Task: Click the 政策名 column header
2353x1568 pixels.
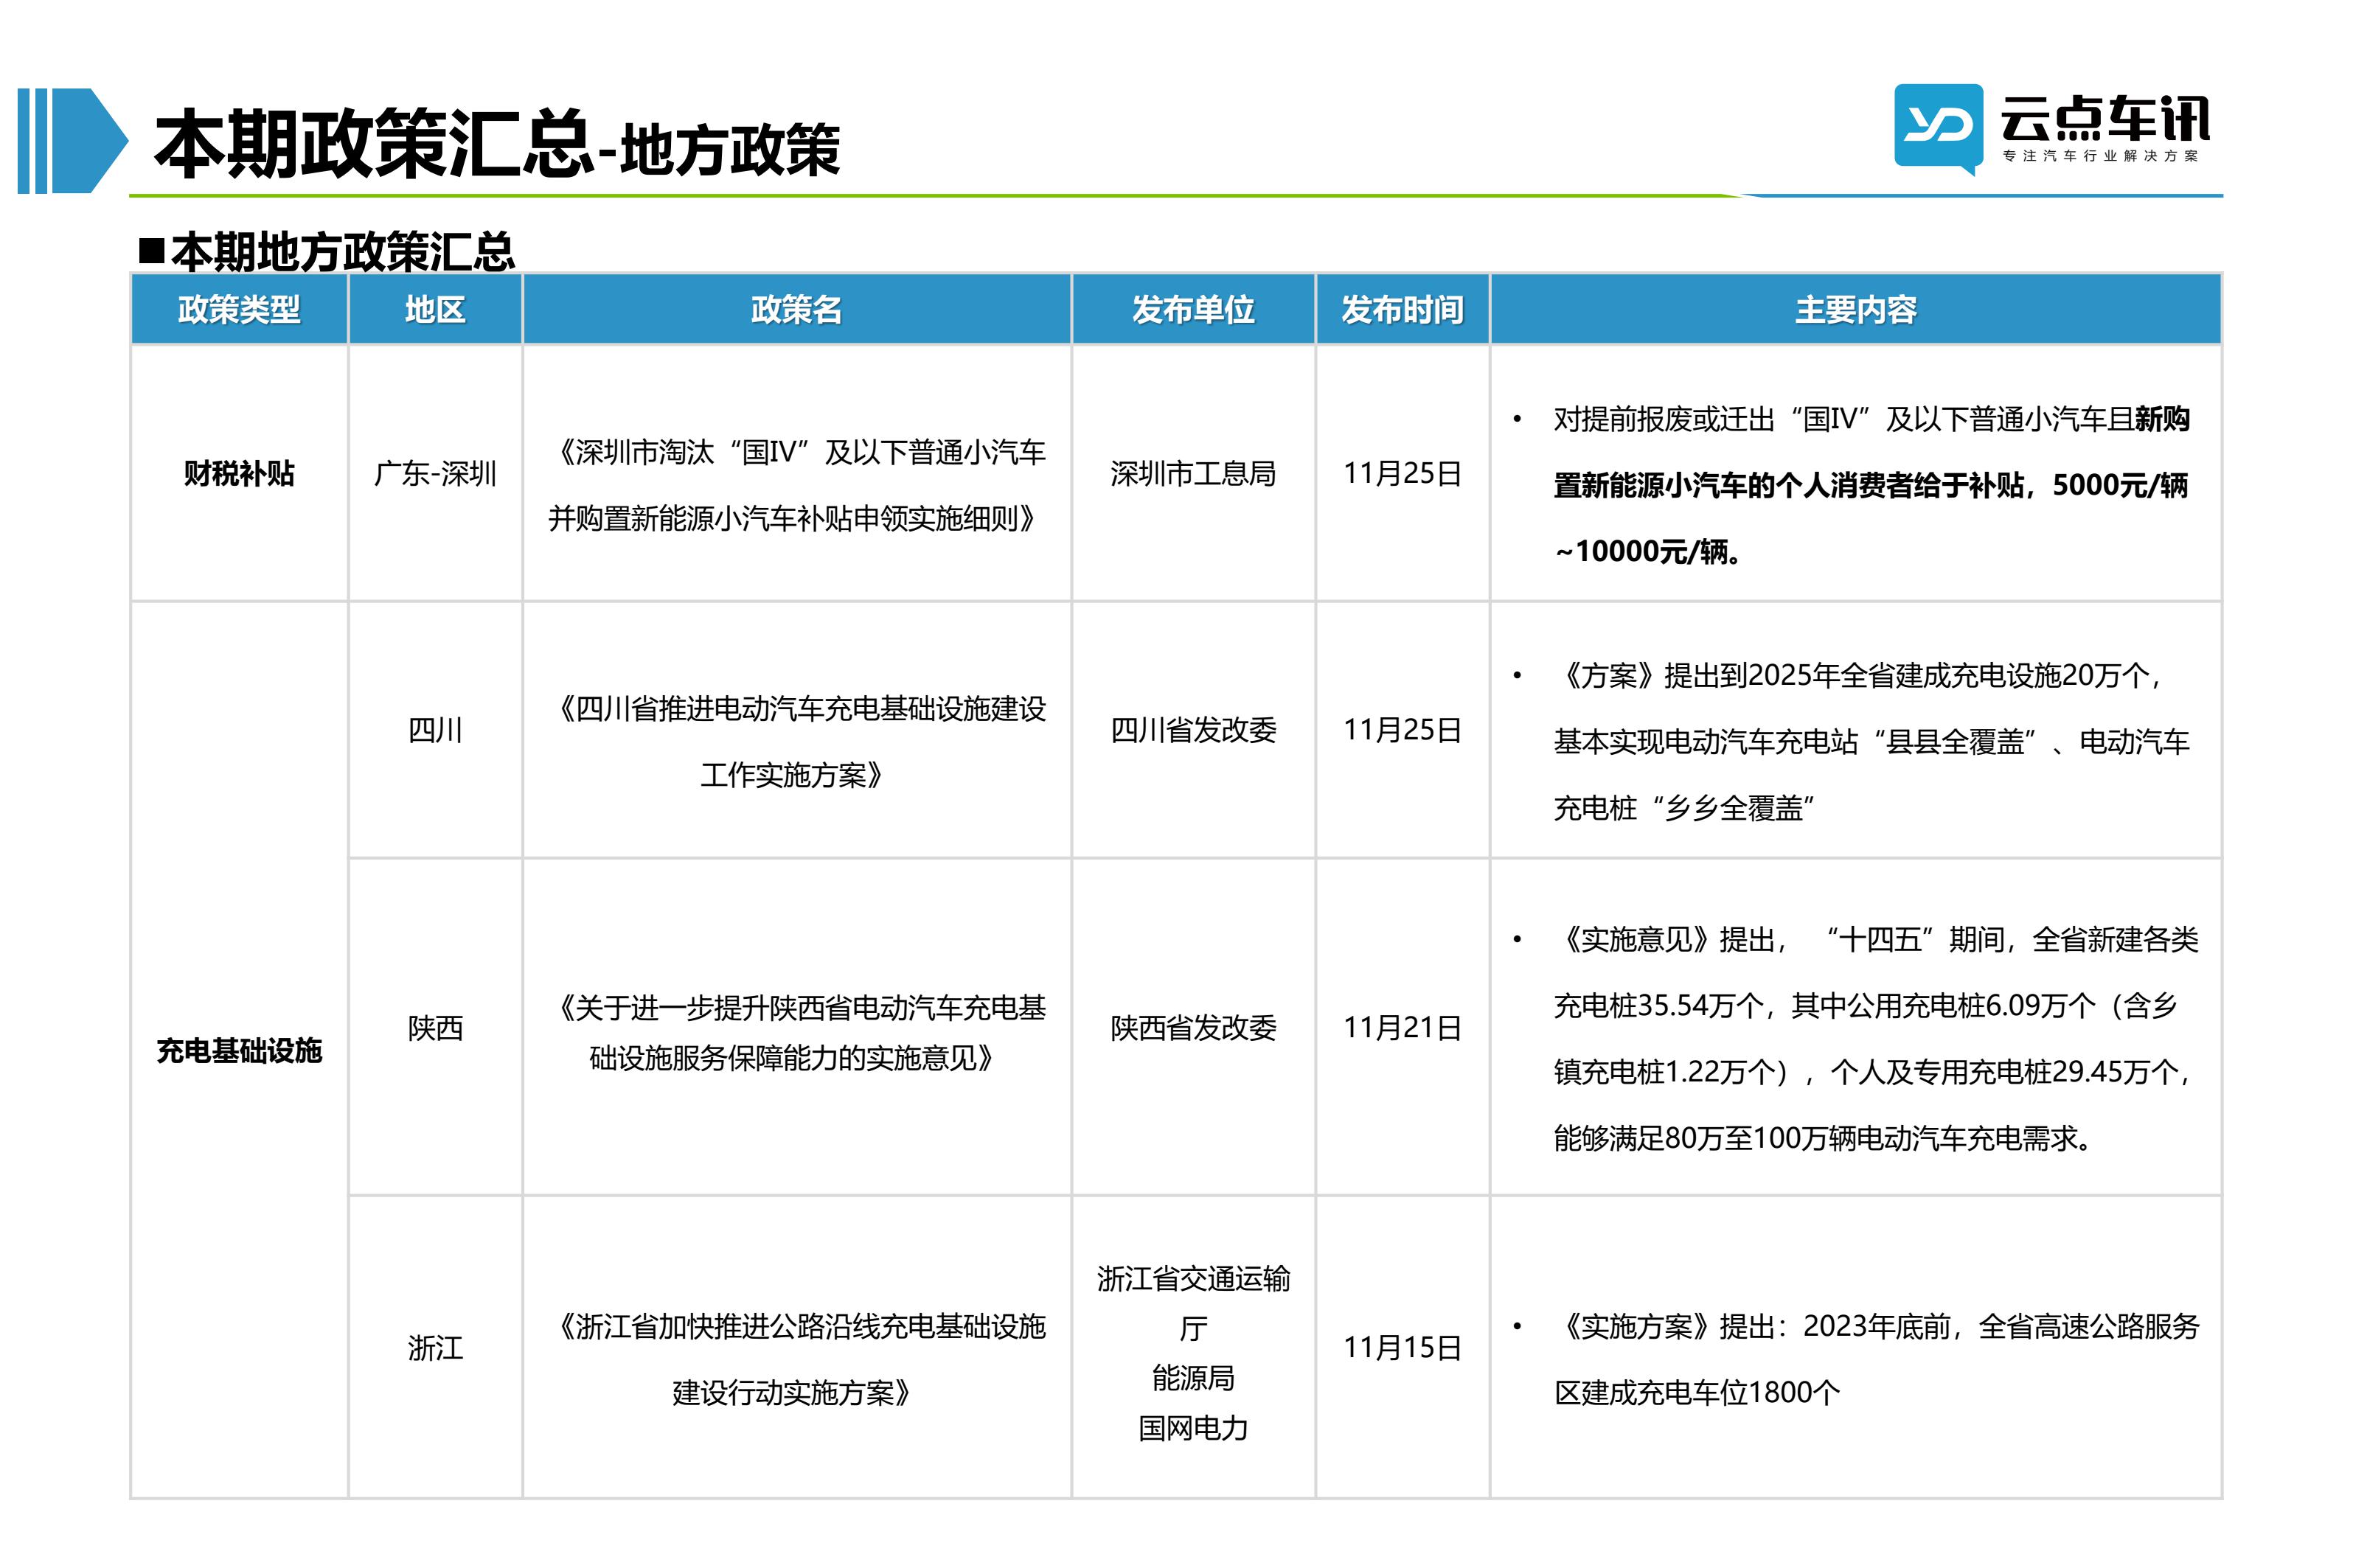Action: click(x=796, y=309)
